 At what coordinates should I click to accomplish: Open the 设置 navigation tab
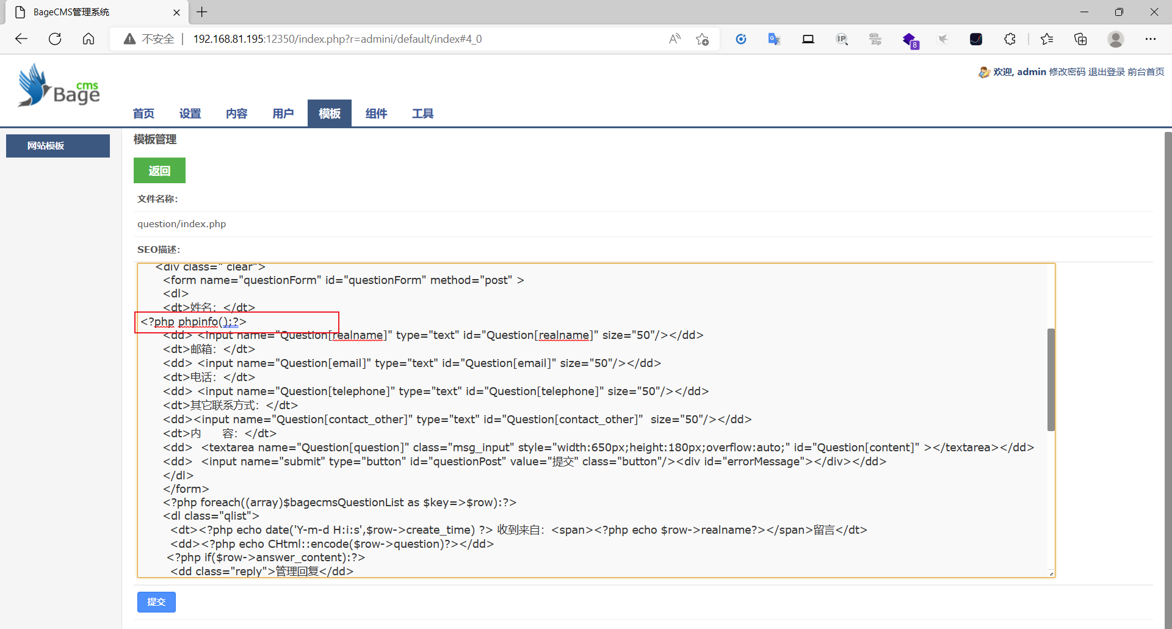[x=190, y=114]
